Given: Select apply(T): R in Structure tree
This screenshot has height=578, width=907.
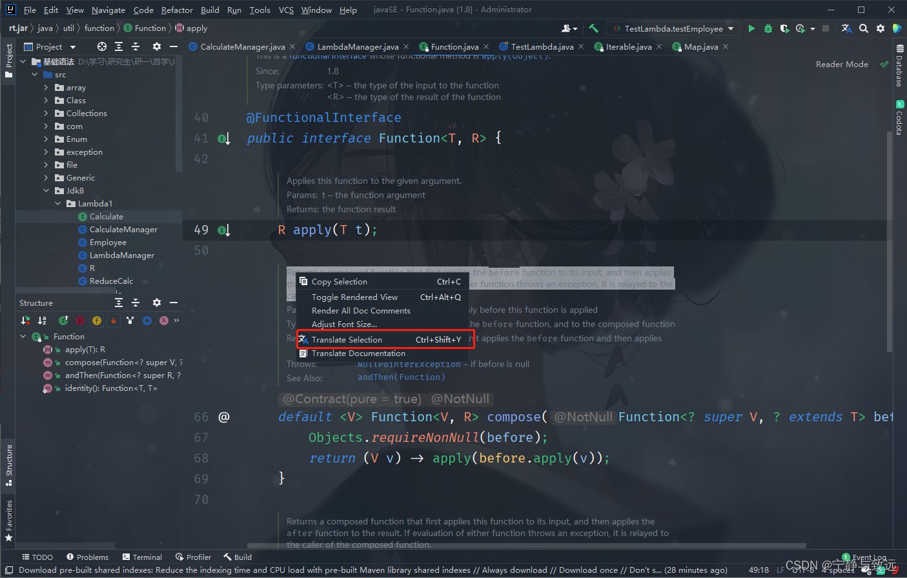Looking at the screenshot, I should point(85,350).
